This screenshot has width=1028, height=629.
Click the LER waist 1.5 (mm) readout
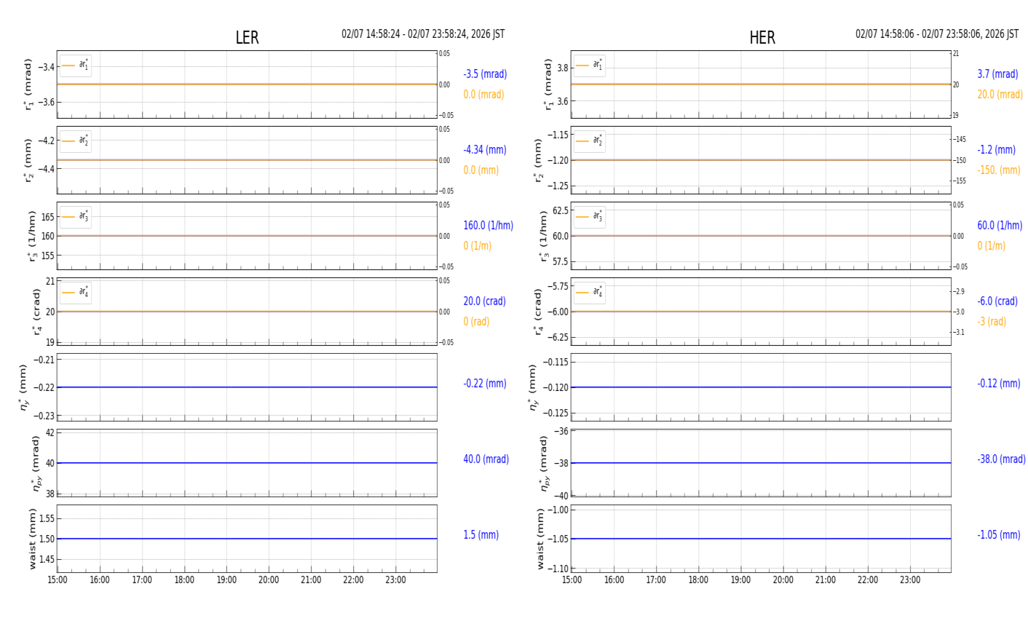pos(481,535)
